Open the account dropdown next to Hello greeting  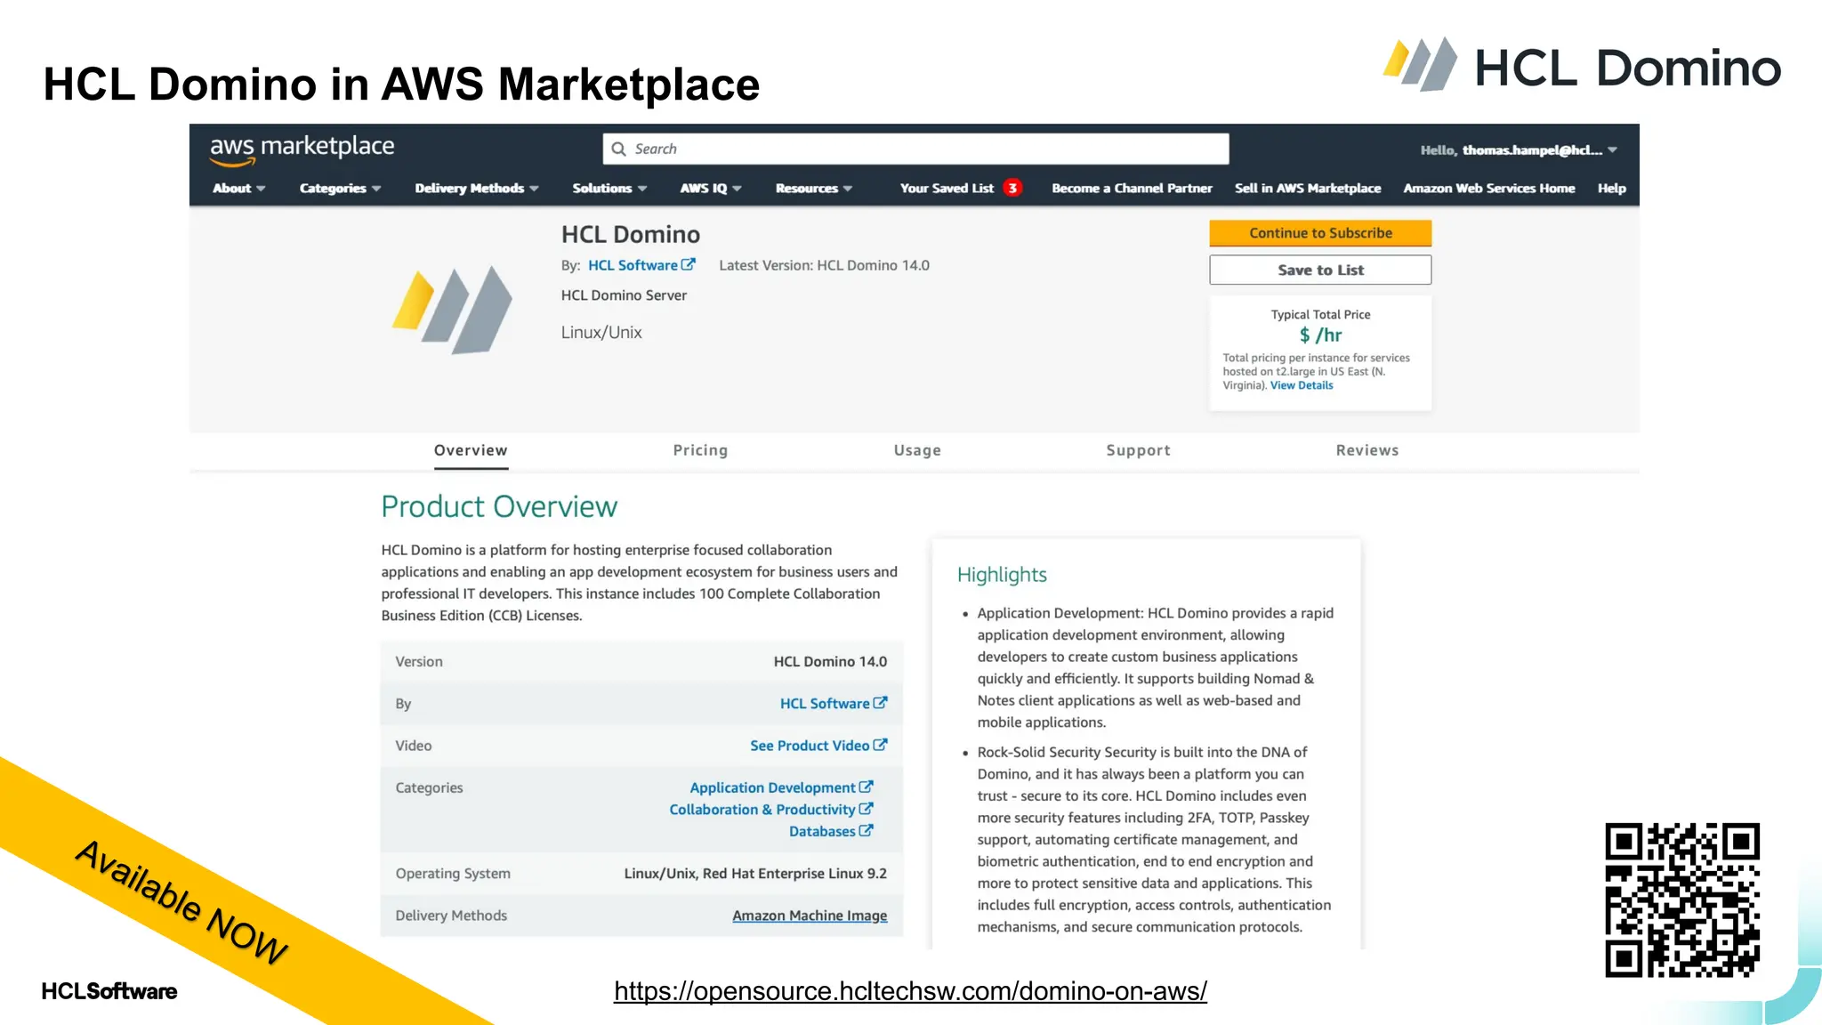point(1612,150)
